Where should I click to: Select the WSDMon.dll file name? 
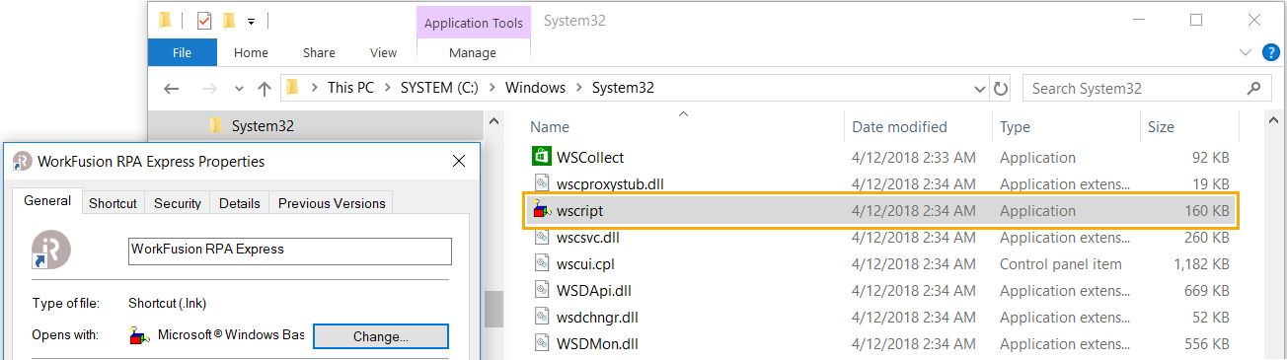598,343
